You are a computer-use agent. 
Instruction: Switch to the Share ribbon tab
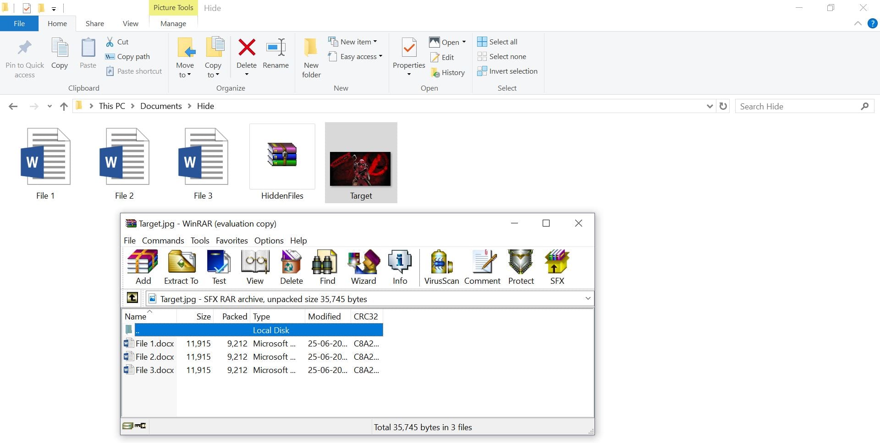(x=94, y=23)
